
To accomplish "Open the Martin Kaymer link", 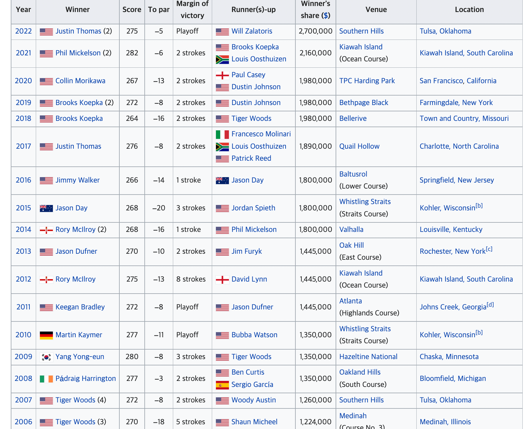I will tap(79, 335).
